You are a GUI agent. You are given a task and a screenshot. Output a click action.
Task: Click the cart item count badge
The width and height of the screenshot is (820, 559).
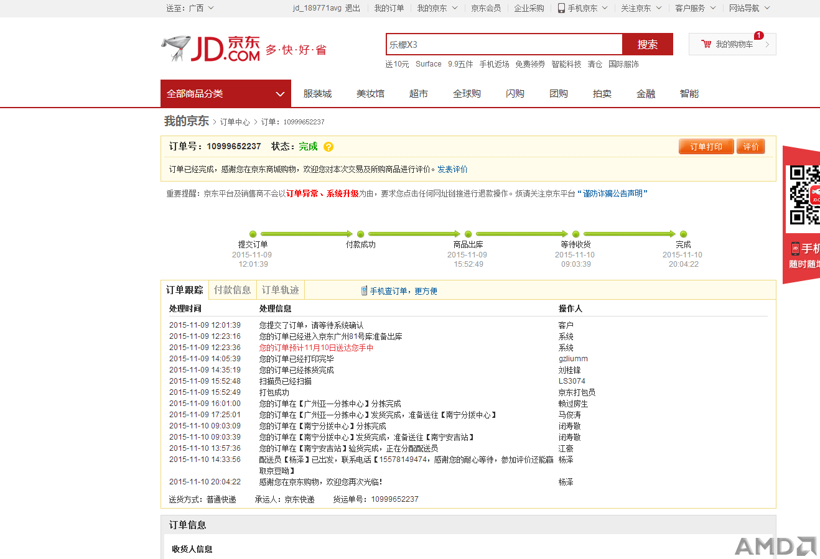pyautogui.click(x=758, y=35)
